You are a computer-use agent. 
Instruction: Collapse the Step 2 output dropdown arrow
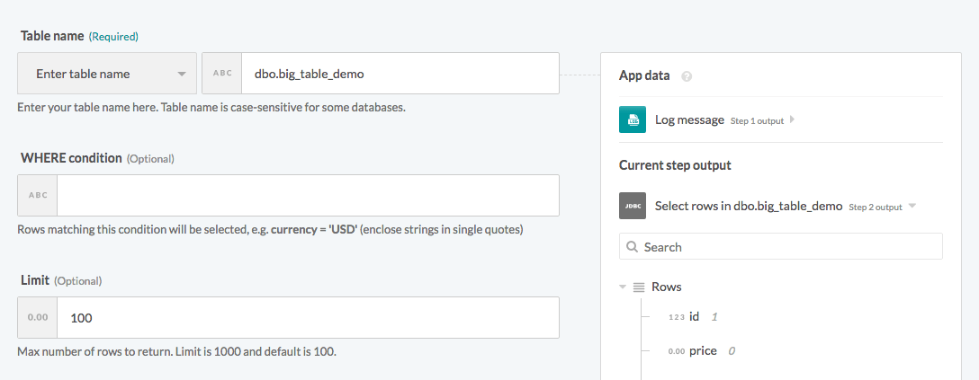(x=912, y=206)
